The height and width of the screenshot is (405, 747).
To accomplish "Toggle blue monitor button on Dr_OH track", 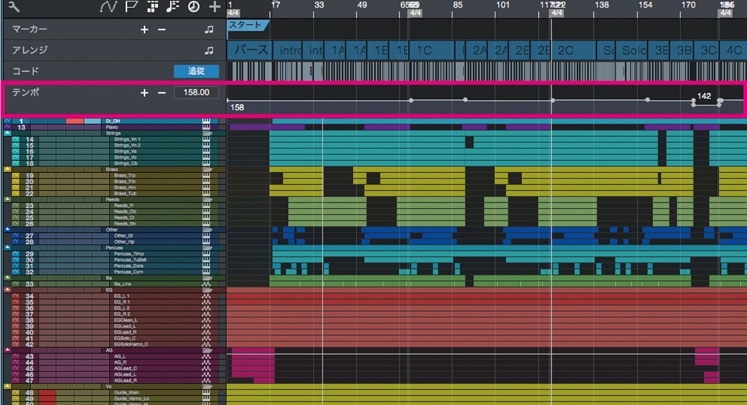I will (92, 121).
